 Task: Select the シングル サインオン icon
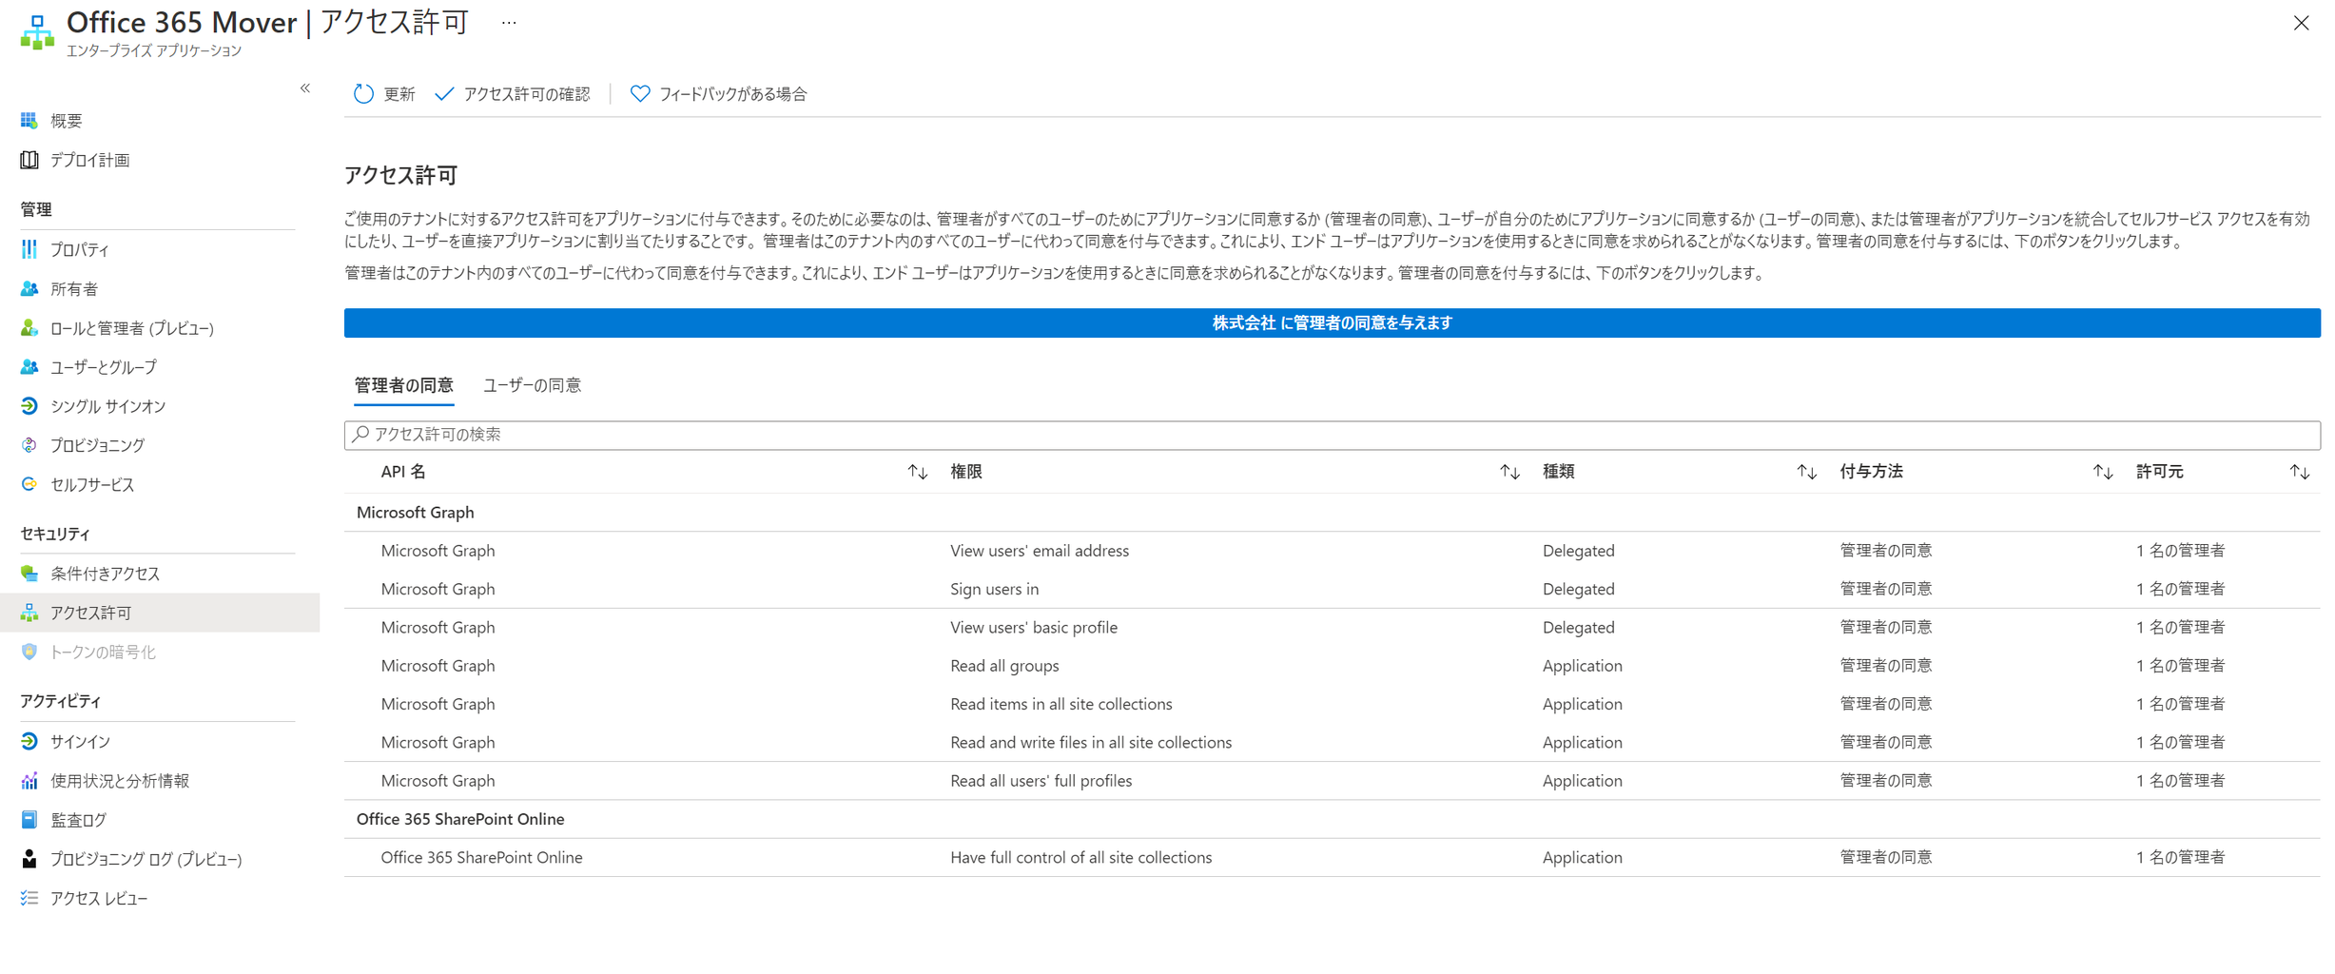[29, 406]
